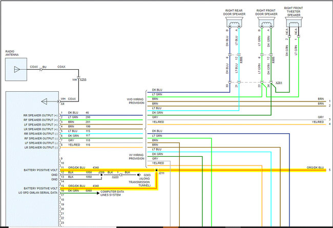Image resolution: width=333 pixels, height=228 pixels.
Task: Click the W/O WIRING PROVISION label
Action: pos(135,101)
